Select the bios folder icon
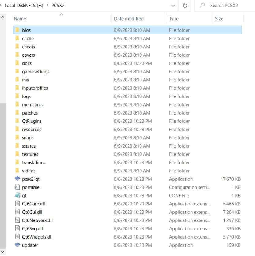The width and height of the screenshot is (255, 256). click(17, 30)
